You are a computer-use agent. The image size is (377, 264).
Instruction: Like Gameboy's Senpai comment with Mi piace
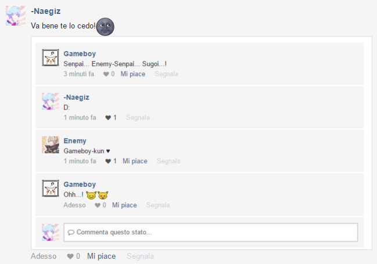[x=133, y=74]
